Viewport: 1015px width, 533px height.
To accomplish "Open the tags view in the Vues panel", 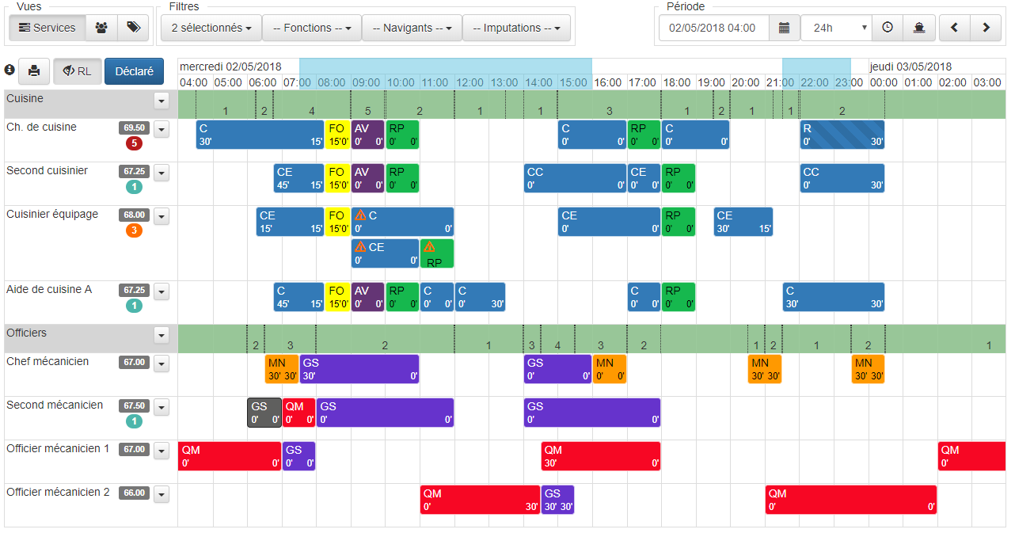I will (132, 27).
